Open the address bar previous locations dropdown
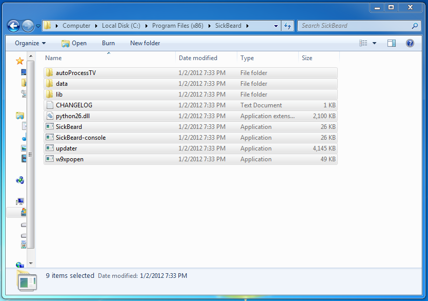The image size is (428, 301). [276, 26]
